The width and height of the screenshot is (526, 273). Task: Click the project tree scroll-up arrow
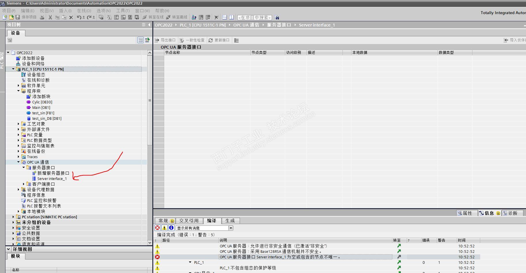pyautogui.click(x=150, y=53)
